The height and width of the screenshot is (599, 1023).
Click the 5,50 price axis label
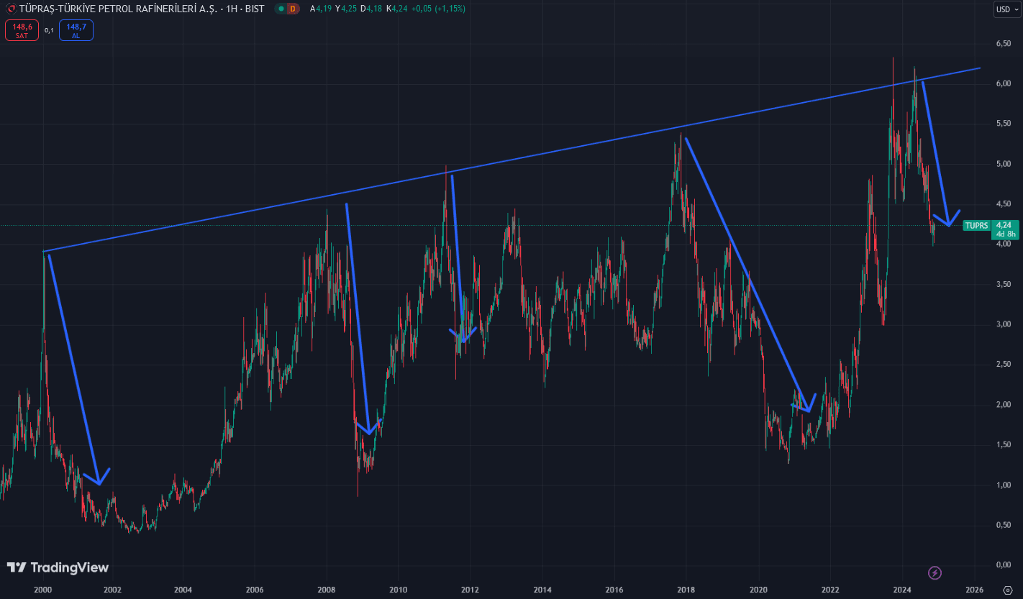pyautogui.click(x=1004, y=124)
